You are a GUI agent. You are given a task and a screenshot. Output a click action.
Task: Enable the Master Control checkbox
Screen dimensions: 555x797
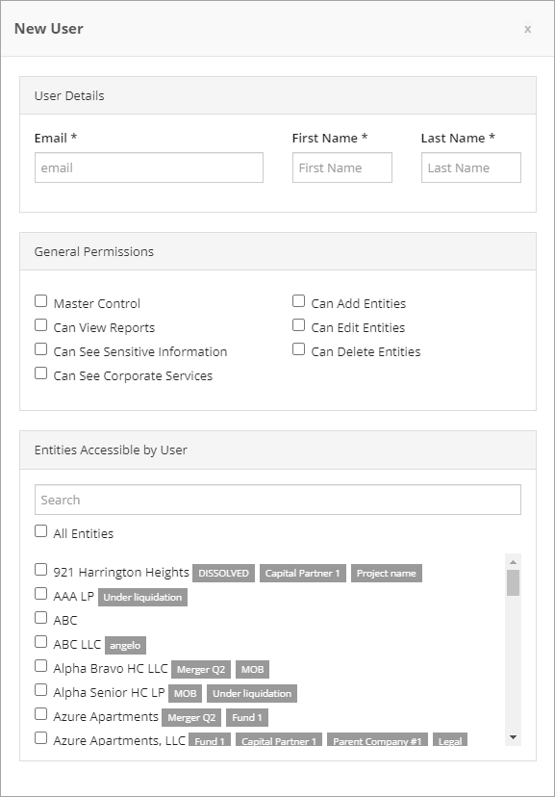pyautogui.click(x=41, y=301)
